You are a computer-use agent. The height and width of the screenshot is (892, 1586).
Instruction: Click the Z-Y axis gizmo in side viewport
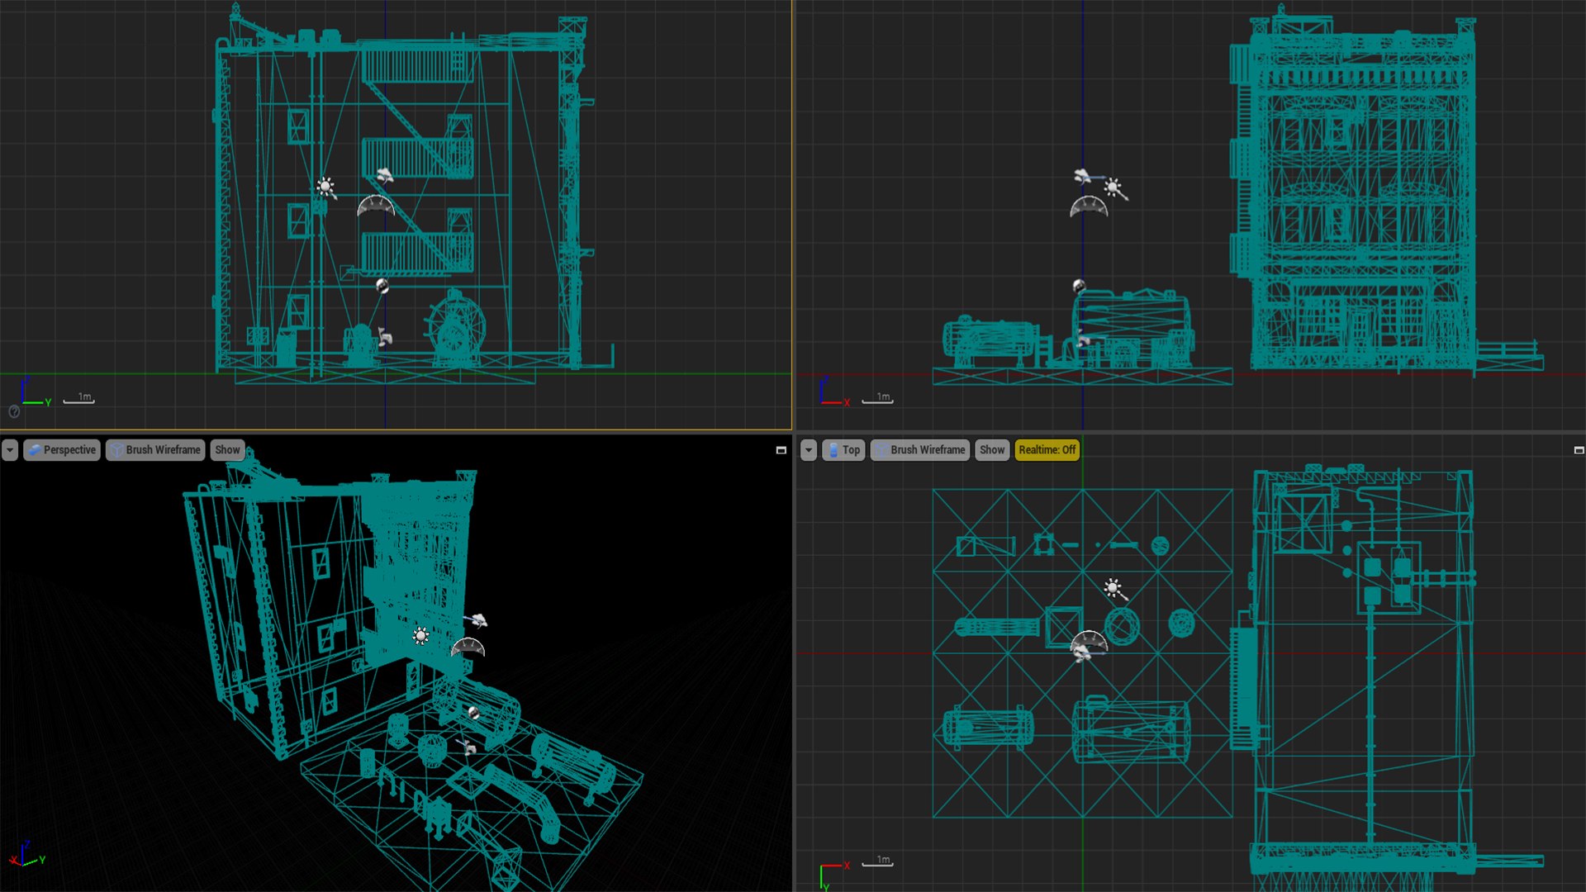(x=35, y=391)
